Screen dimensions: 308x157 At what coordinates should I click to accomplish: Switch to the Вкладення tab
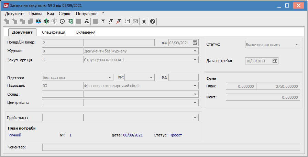(x=86, y=32)
